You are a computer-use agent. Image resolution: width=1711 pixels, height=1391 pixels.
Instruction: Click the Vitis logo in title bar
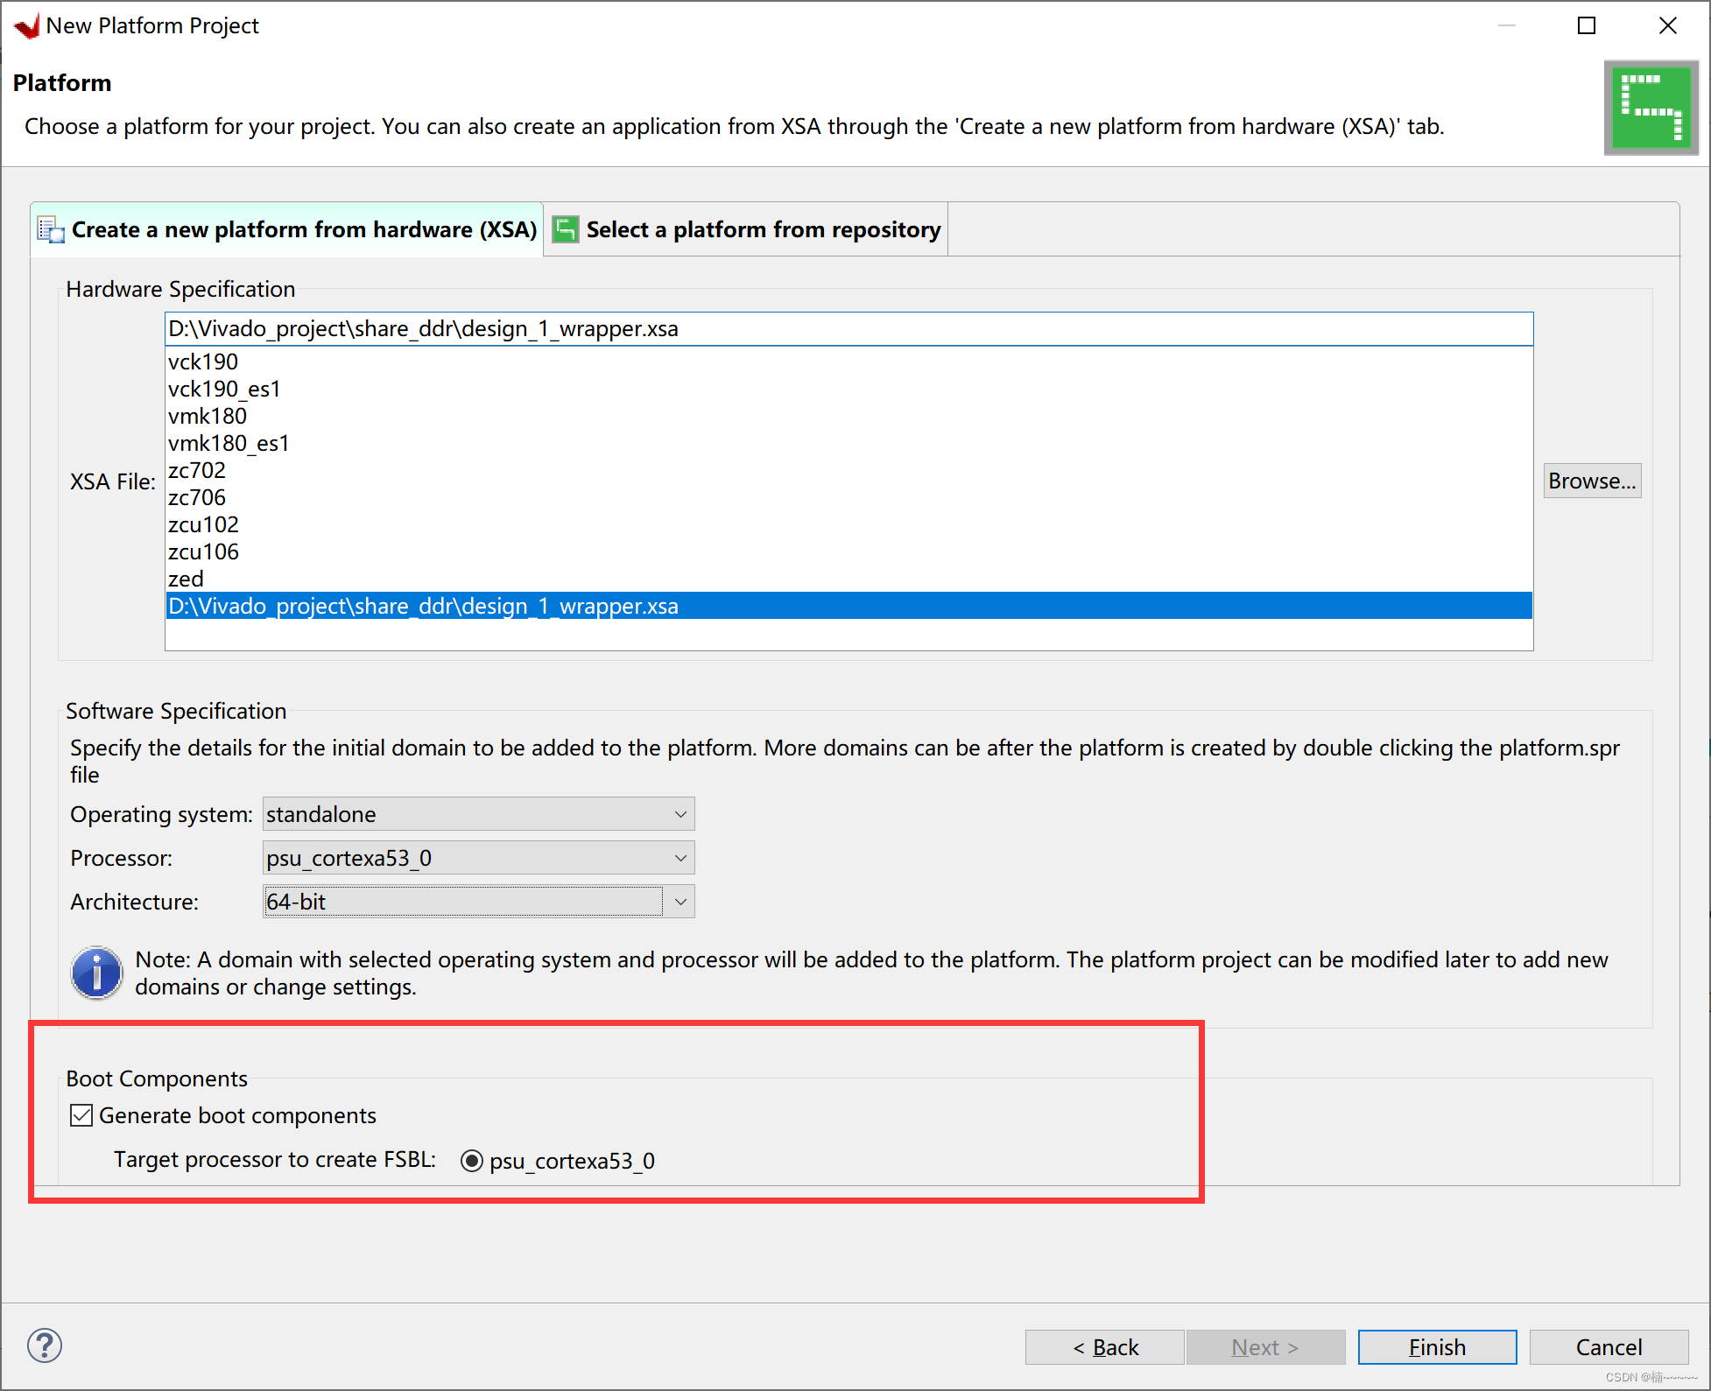click(26, 25)
